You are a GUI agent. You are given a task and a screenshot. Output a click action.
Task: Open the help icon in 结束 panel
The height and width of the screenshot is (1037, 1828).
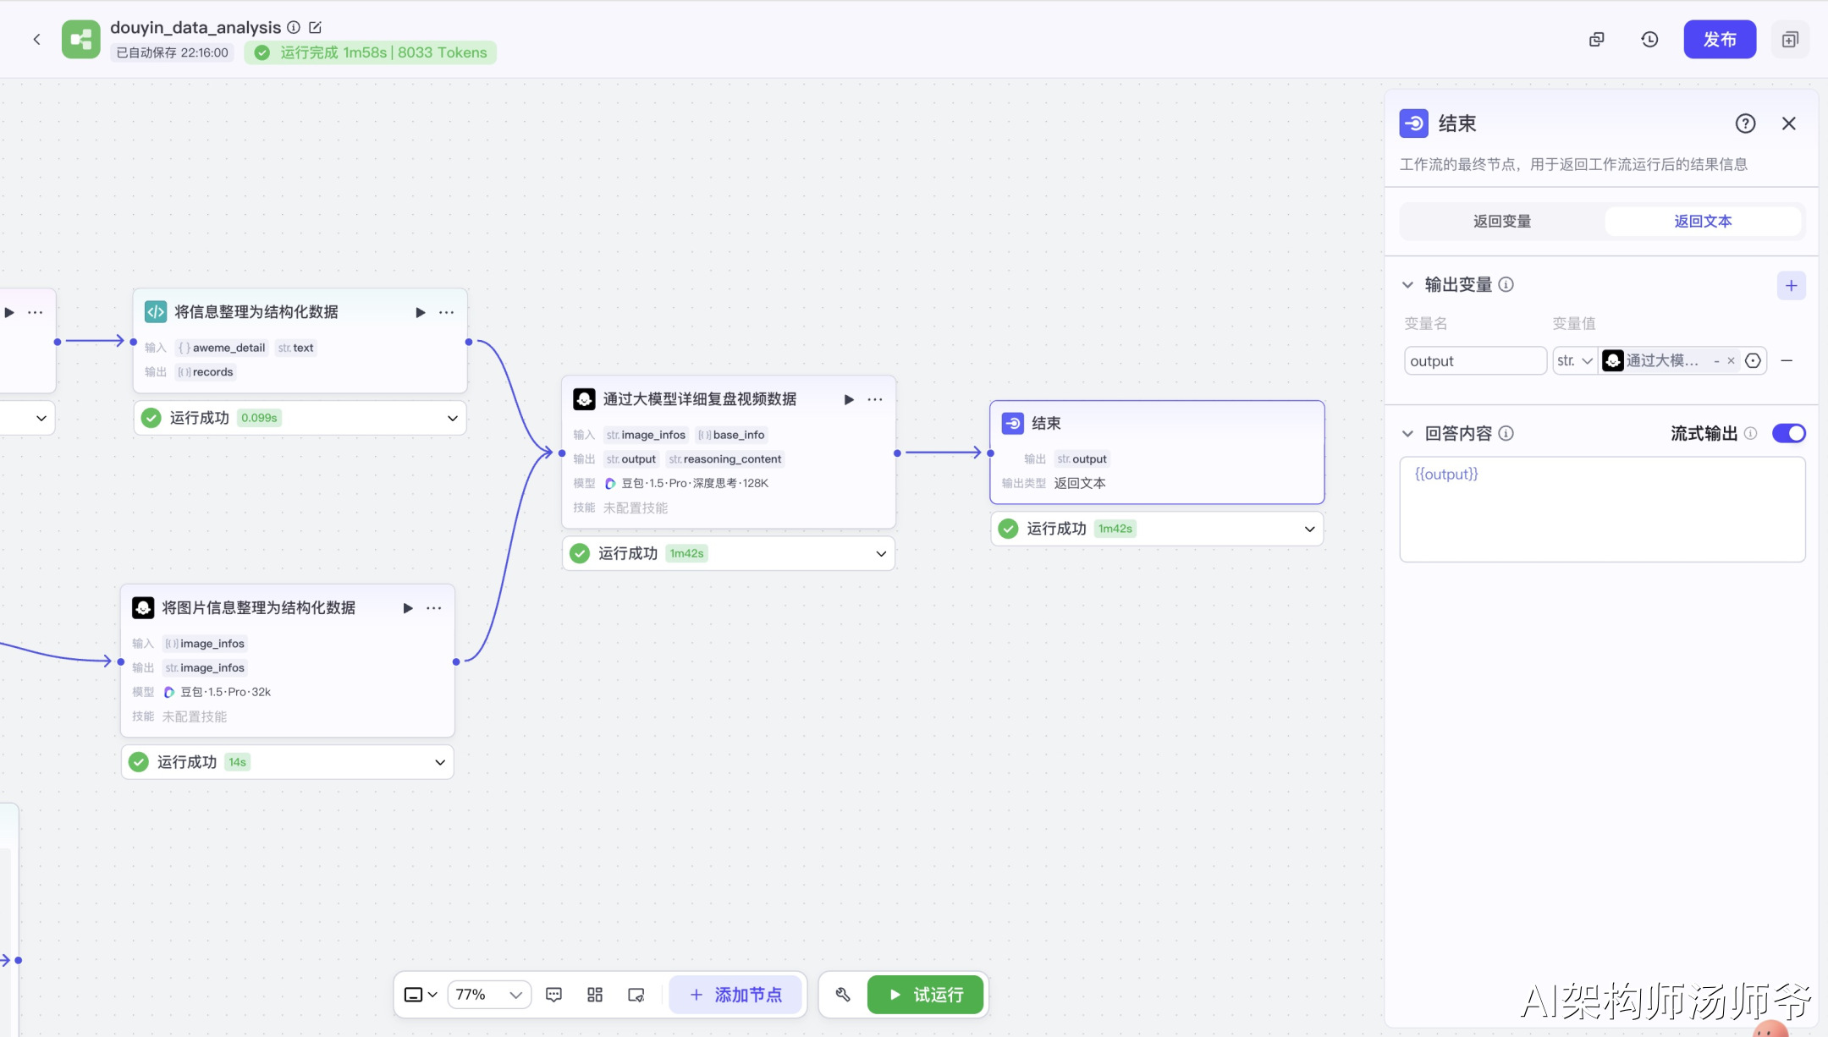[1745, 123]
